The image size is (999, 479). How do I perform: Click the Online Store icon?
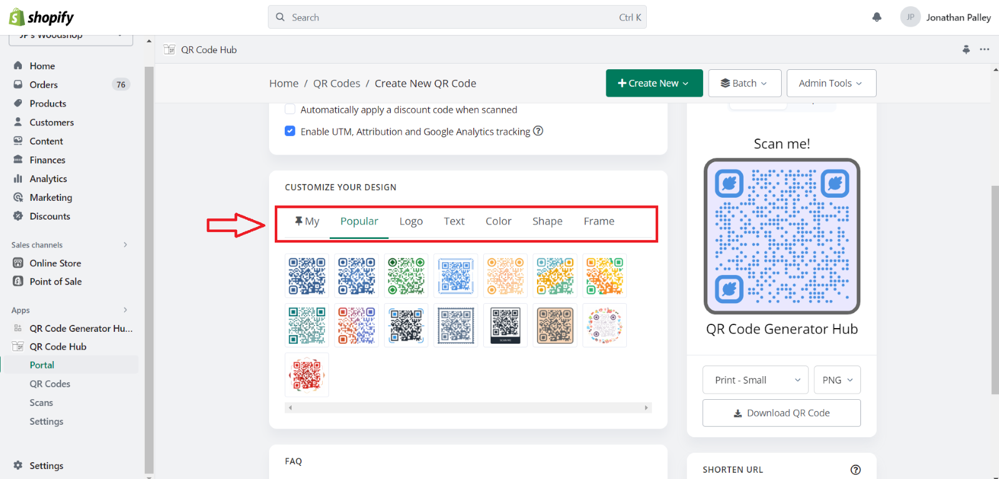[18, 263]
